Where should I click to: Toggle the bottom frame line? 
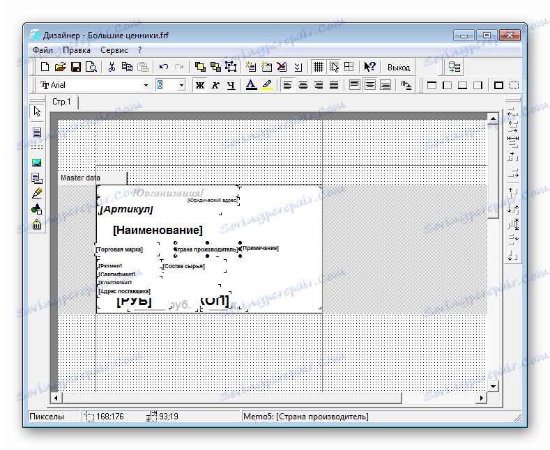(462, 85)
